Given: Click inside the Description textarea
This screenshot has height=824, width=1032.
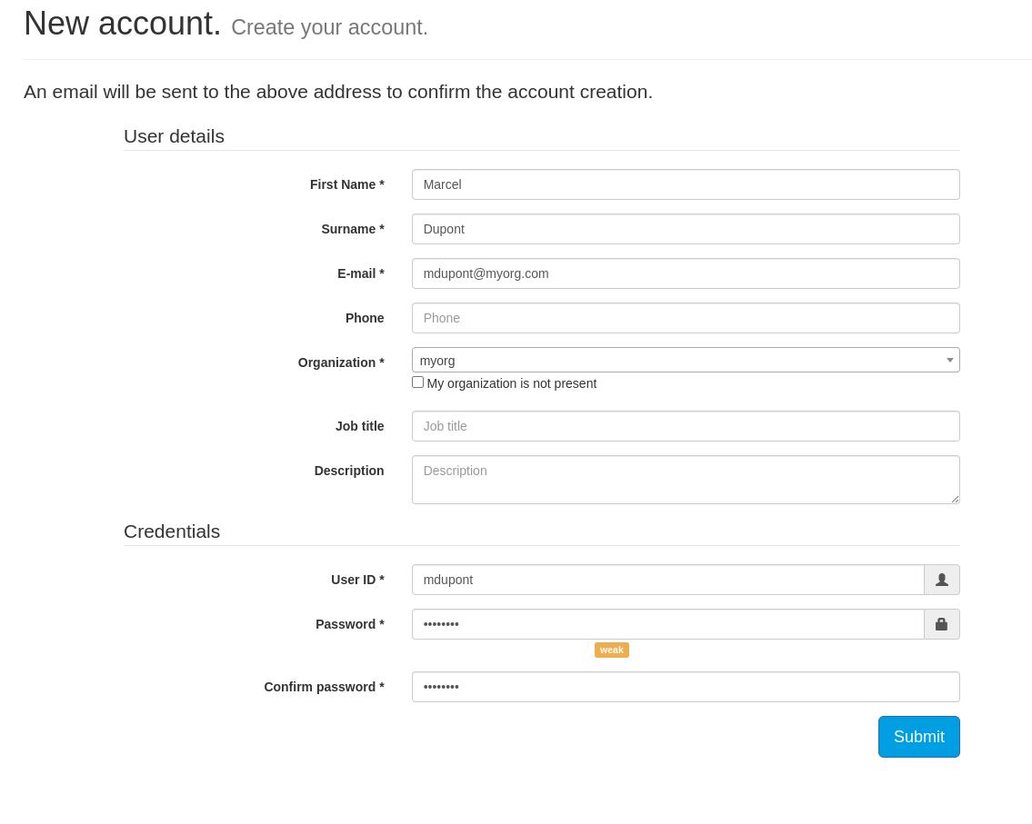Looking at the screenshot, I should (686, 480).
